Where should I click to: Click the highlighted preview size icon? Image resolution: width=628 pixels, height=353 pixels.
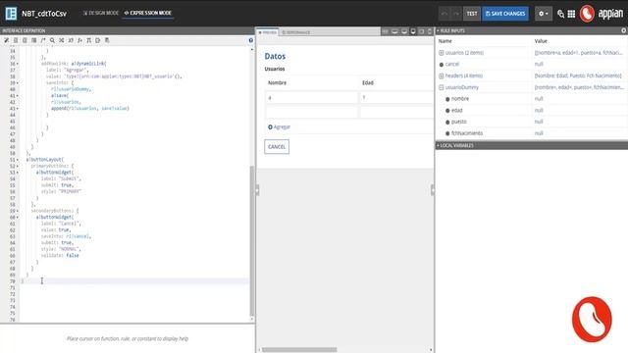(413, 31)
